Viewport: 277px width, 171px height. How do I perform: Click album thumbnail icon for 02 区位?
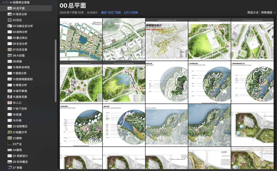point(9,20)
